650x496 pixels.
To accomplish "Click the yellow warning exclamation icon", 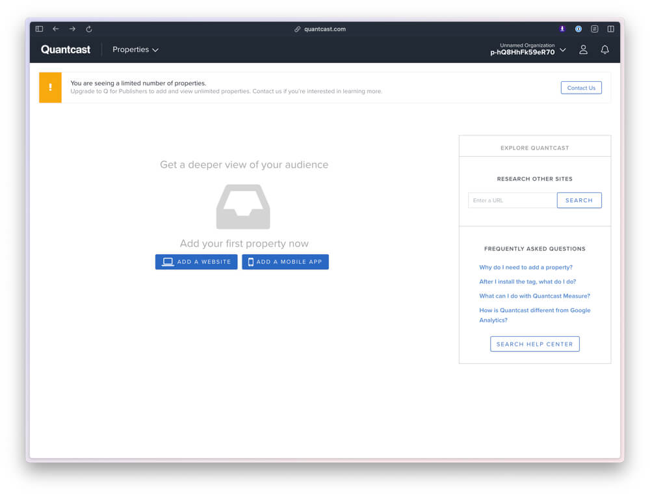I will pyautogui.click(x=50, y=88).
